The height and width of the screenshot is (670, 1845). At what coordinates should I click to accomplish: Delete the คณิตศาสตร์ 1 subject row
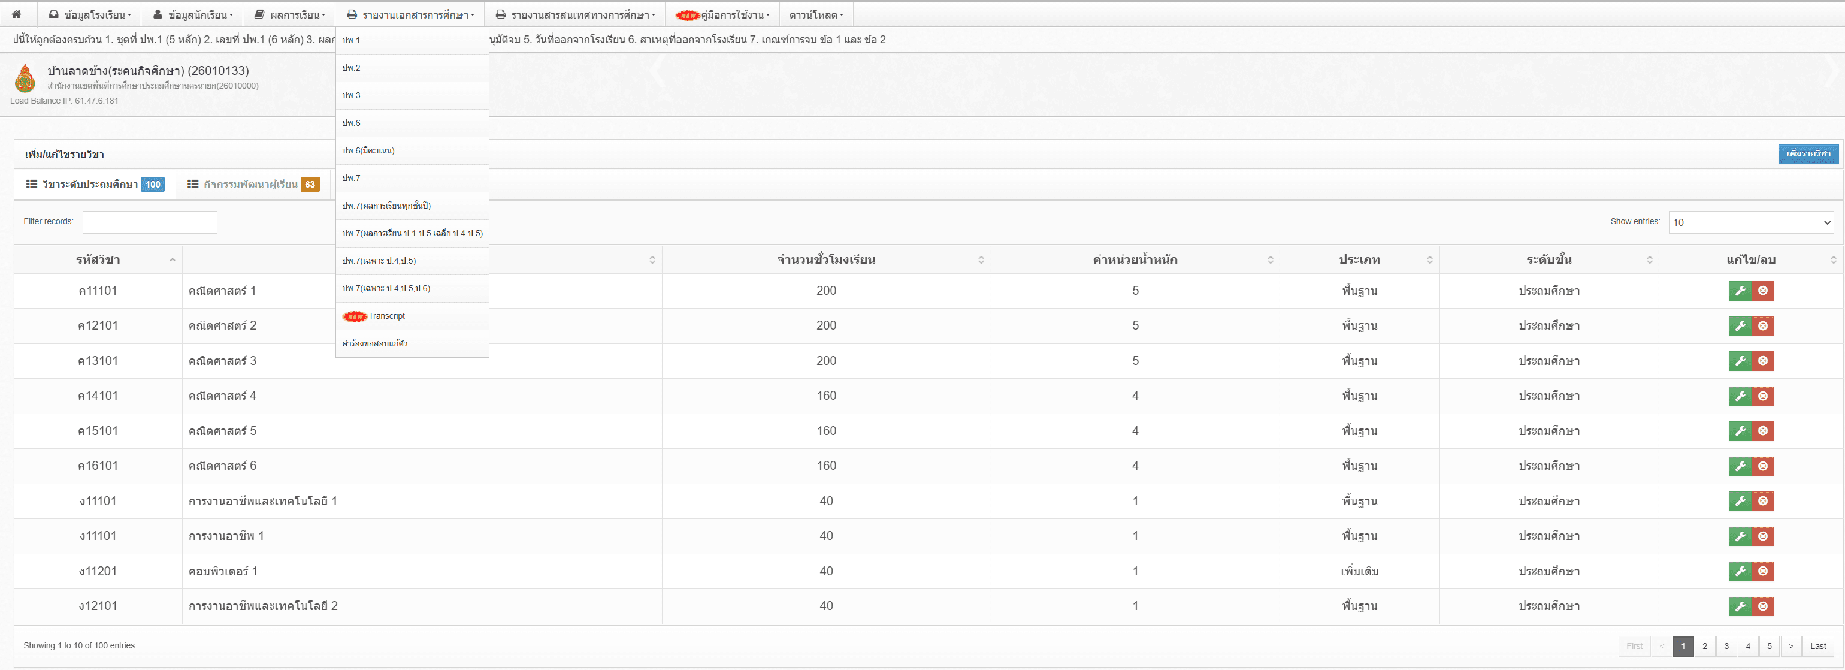pyautogui.click(x=1762, y=291)
